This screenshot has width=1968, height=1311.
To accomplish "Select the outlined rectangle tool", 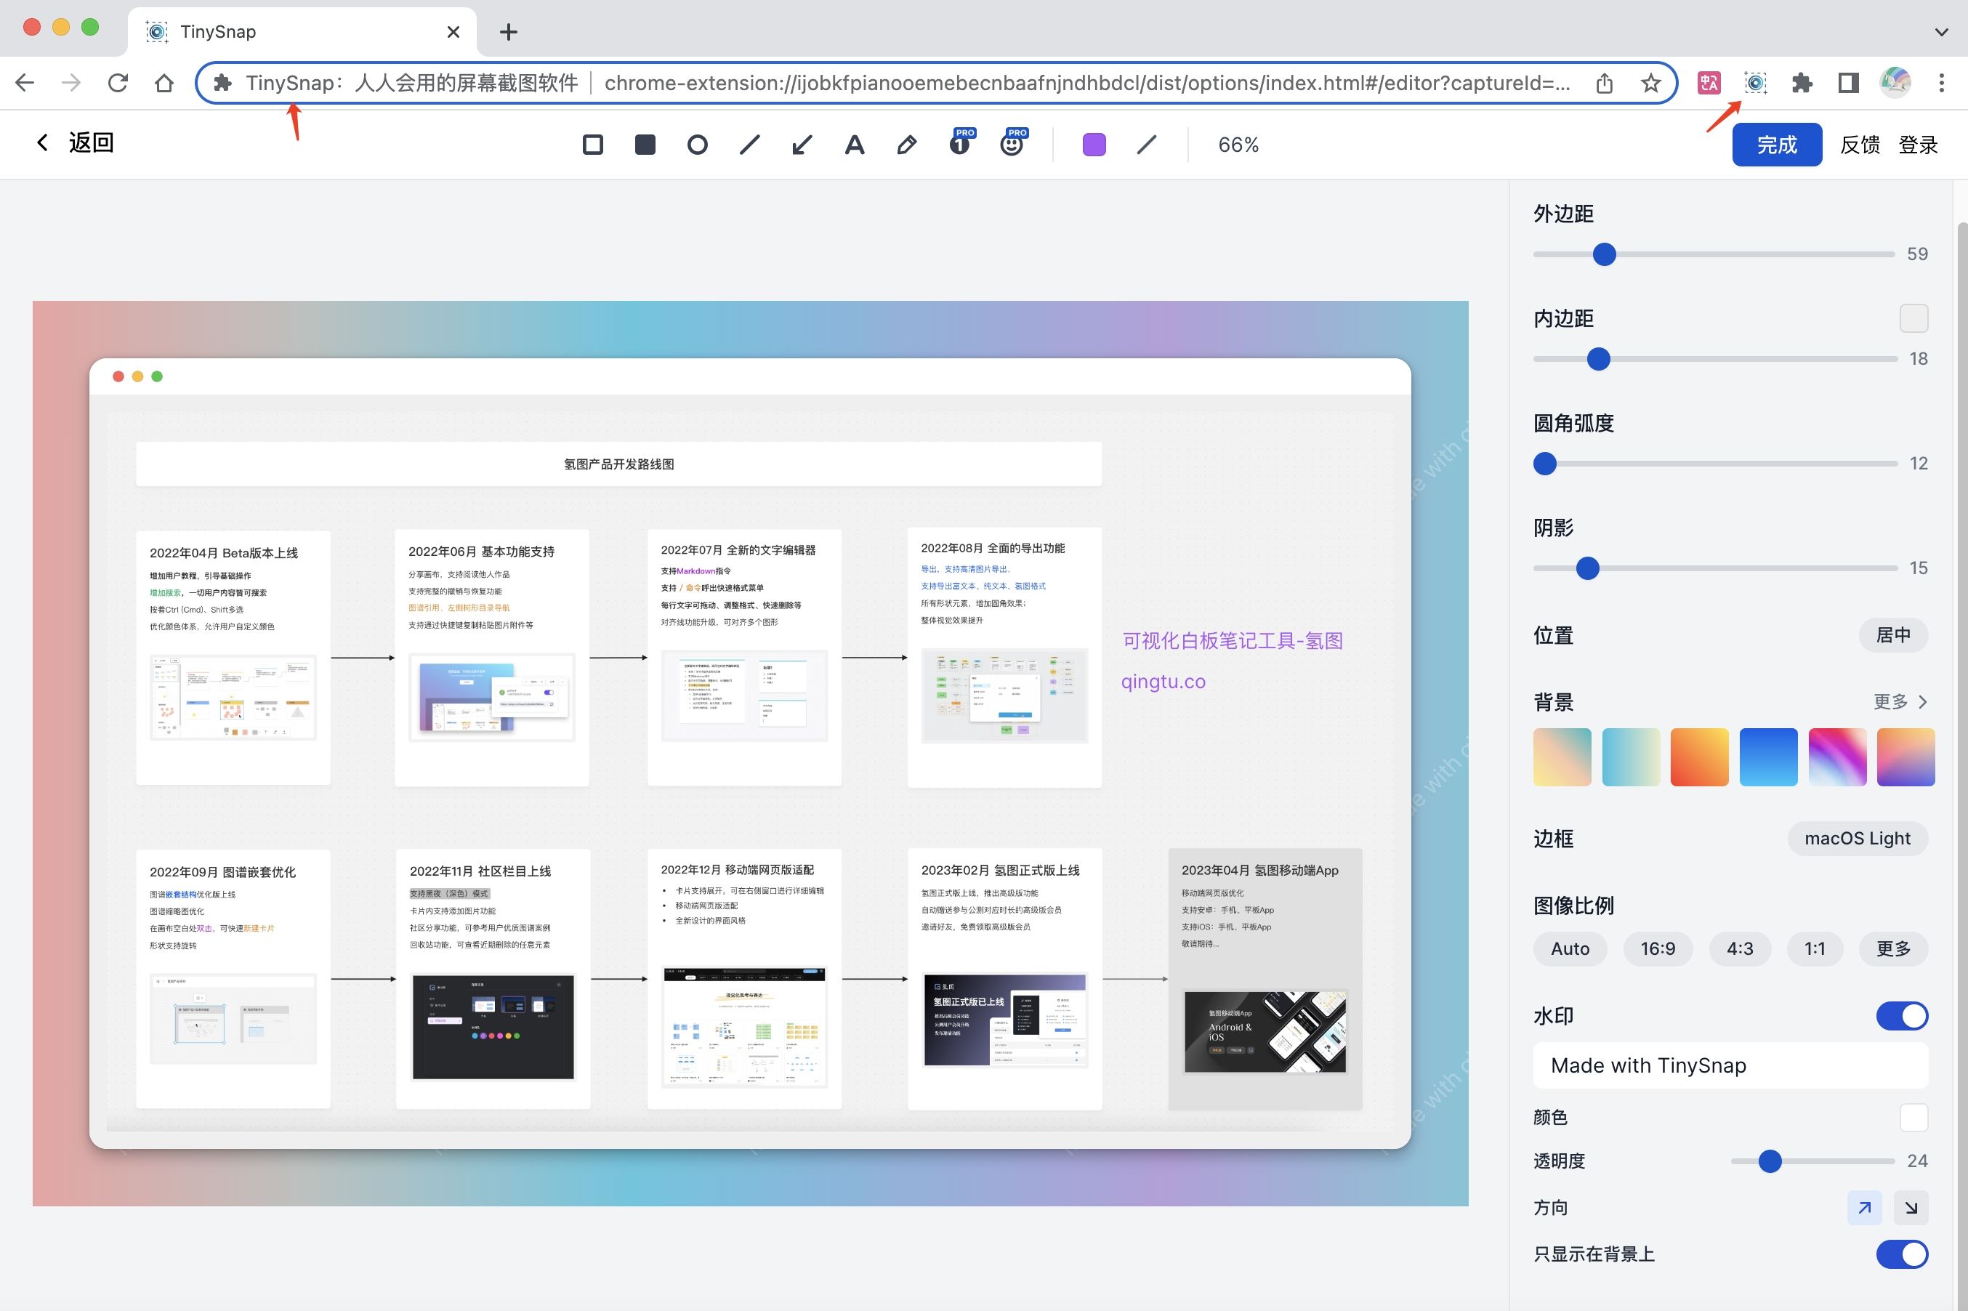I will (x=593, y=145).
